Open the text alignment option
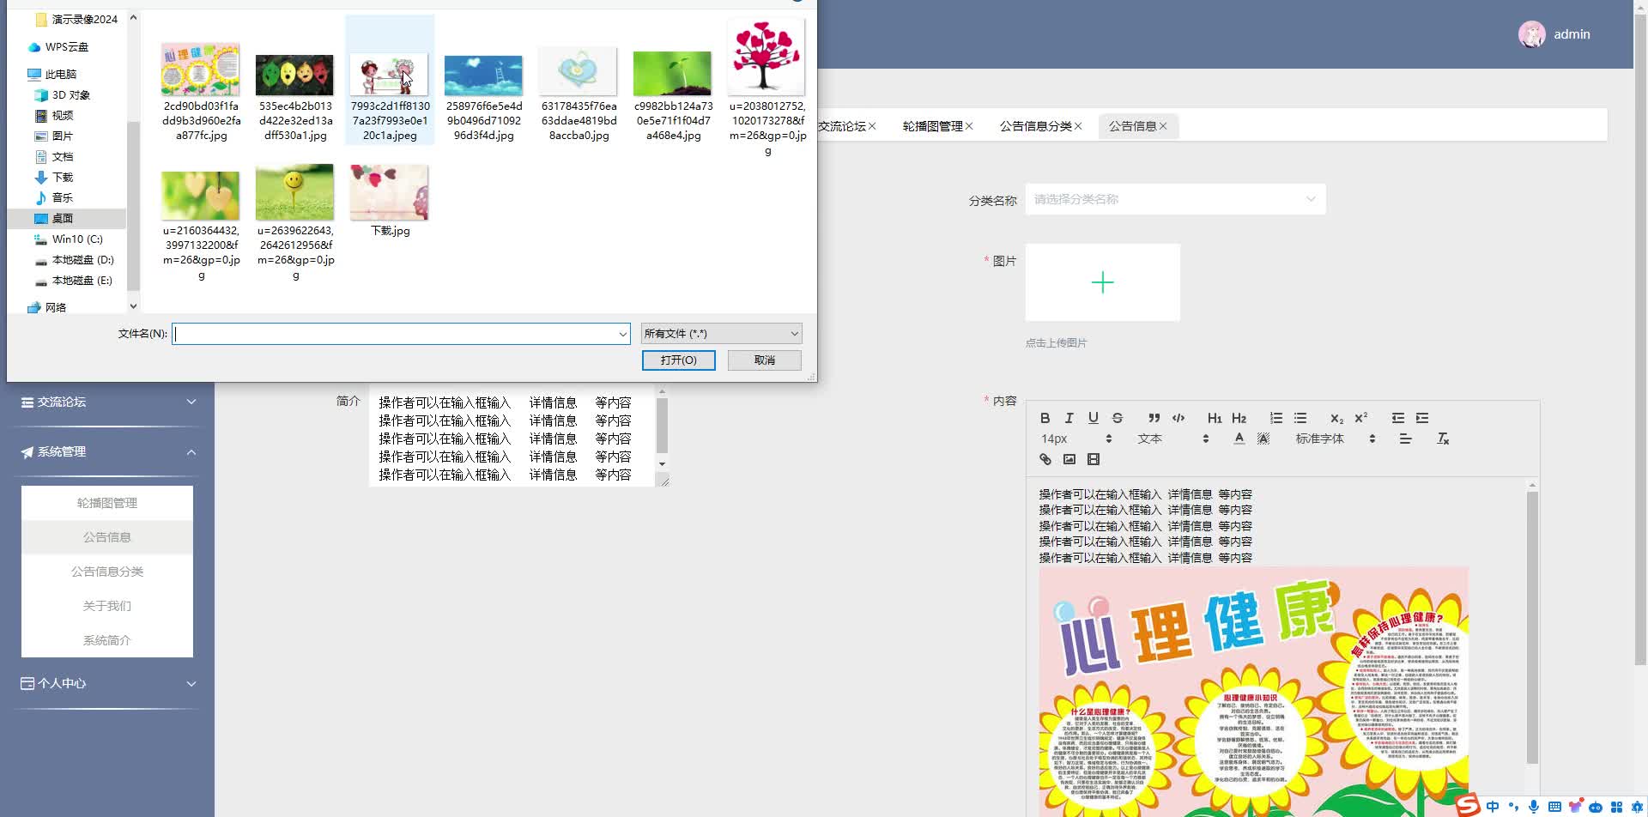The image size is (1648, 817). 1405,439
